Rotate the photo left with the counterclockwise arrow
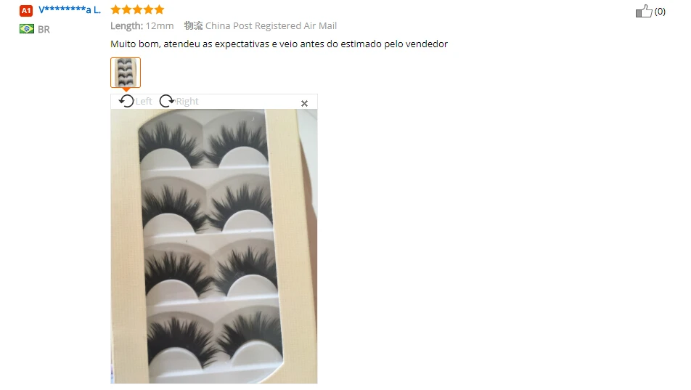The height and width of the screenshot is (390, 691). (x=126, y=101)
